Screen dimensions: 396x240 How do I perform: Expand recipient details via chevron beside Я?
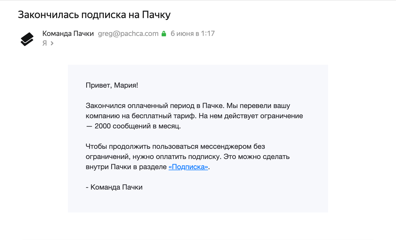[52, 43]
